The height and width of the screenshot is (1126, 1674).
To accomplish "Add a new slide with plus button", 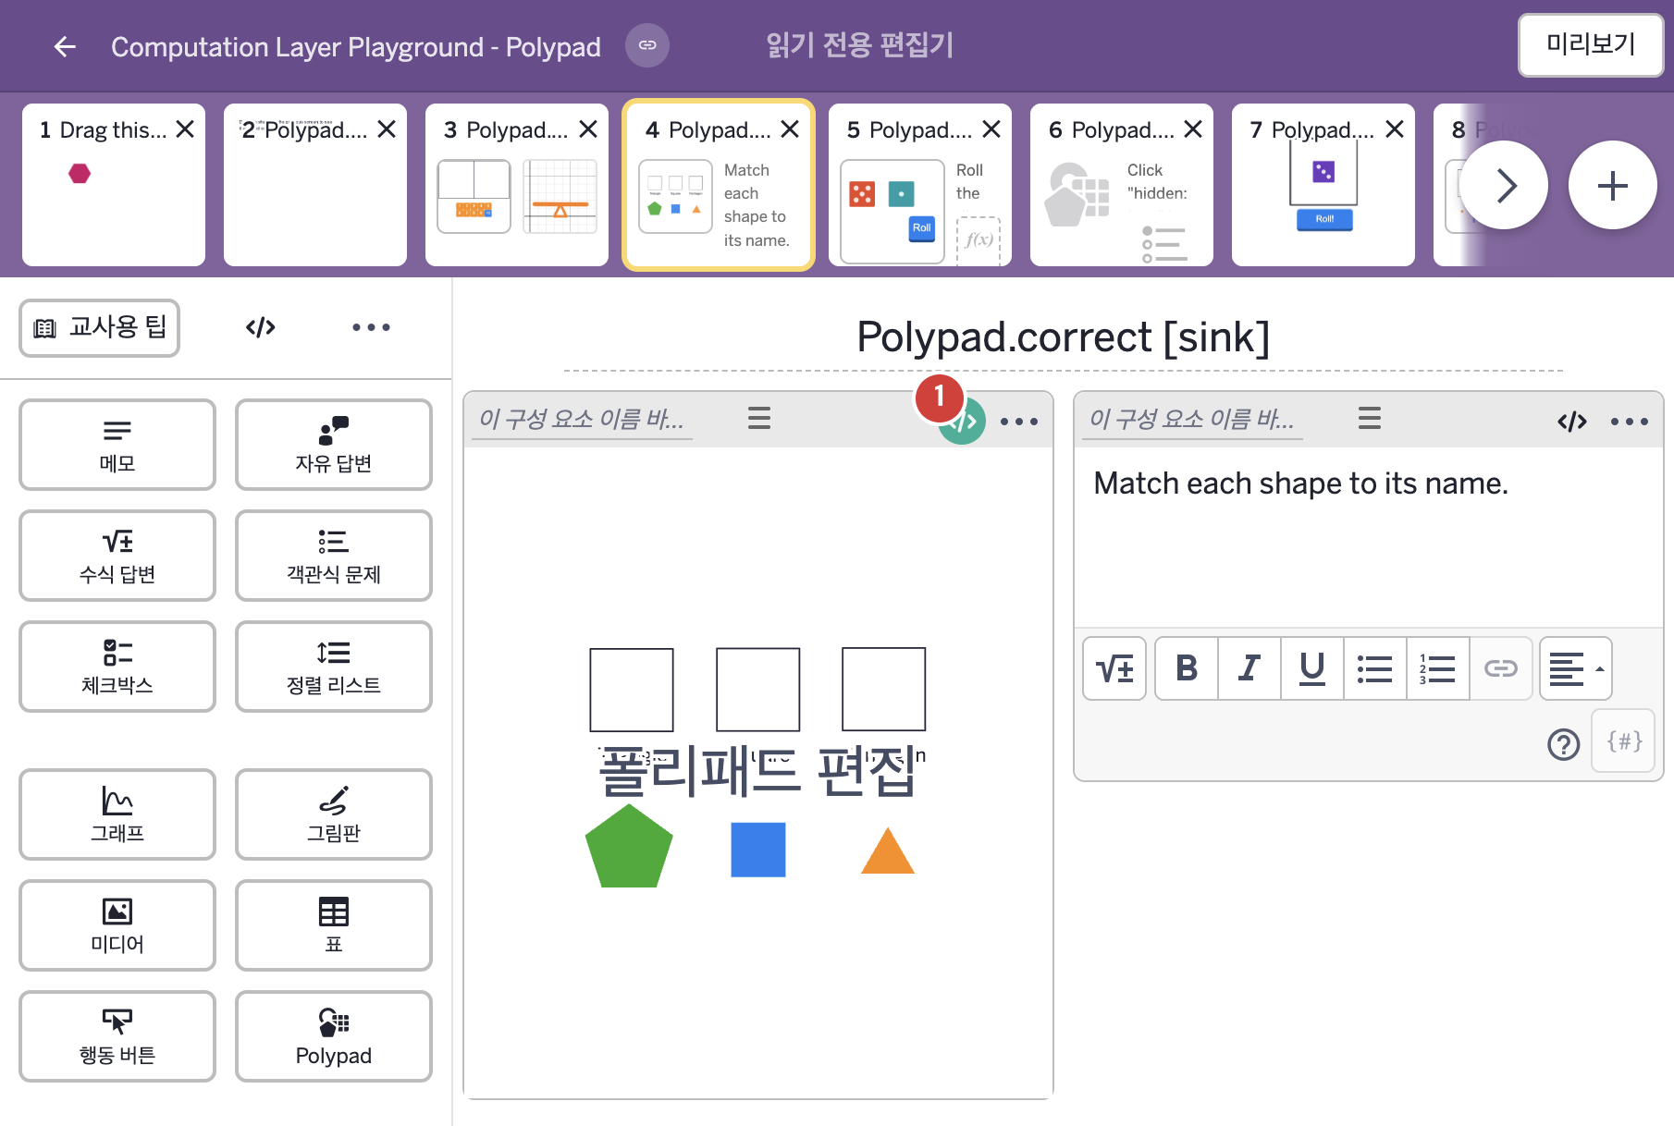I will point(1613,186).
